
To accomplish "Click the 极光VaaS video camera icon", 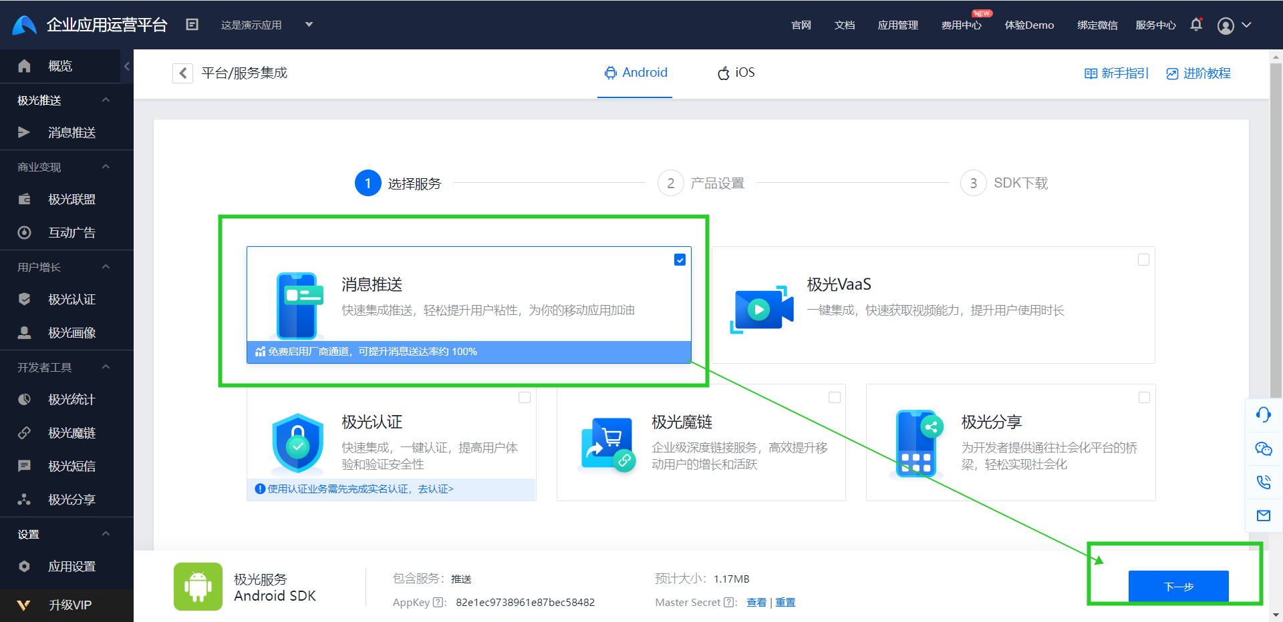I will pyautogui.click(x=762, y=310).
